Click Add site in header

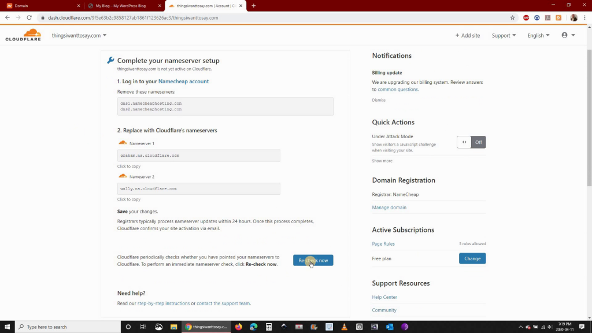pos(467,35)
